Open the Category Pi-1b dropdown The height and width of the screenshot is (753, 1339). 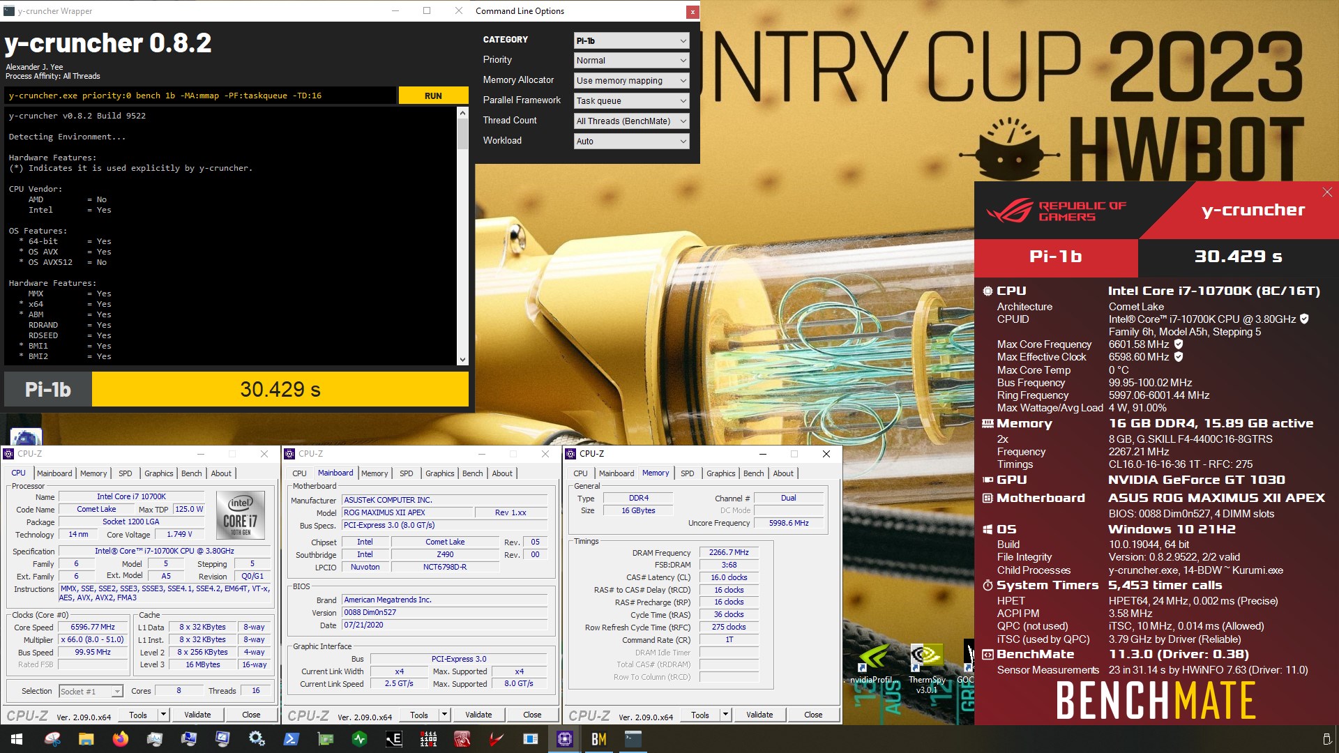[x=631, y=40]
